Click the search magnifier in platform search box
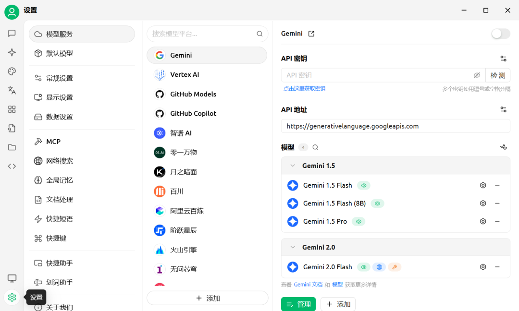The width and height of the screenshot is (519, 311). (x=259, y=34)
